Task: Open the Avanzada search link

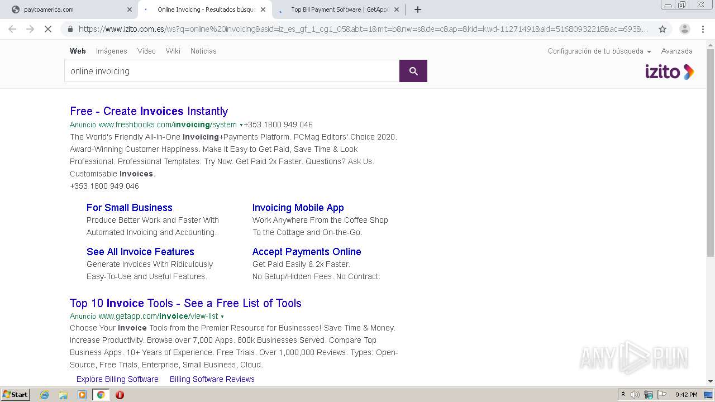Action: (x=677, y=51)
